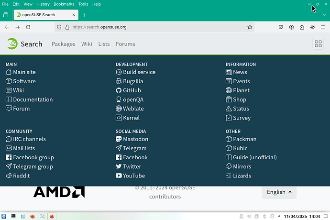Click the Mastodon icon

pyautogui.click(x=119, y=139)
